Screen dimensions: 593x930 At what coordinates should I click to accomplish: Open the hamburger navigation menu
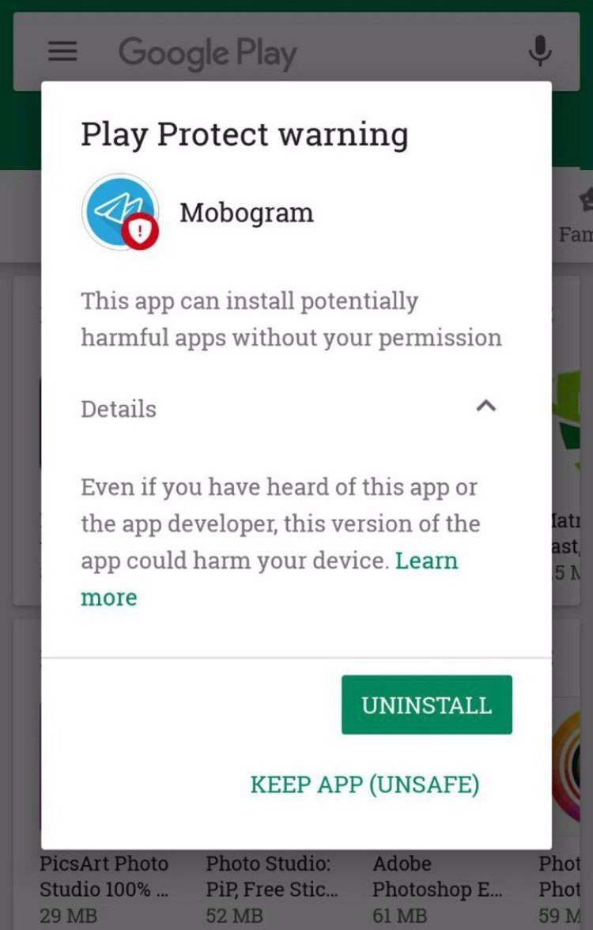62,51
